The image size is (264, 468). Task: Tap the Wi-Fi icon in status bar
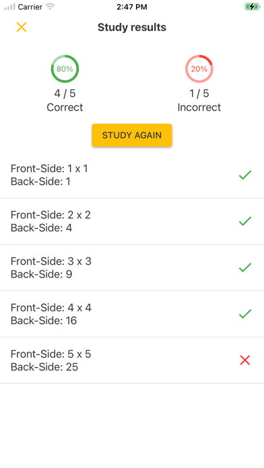[50, 7]
